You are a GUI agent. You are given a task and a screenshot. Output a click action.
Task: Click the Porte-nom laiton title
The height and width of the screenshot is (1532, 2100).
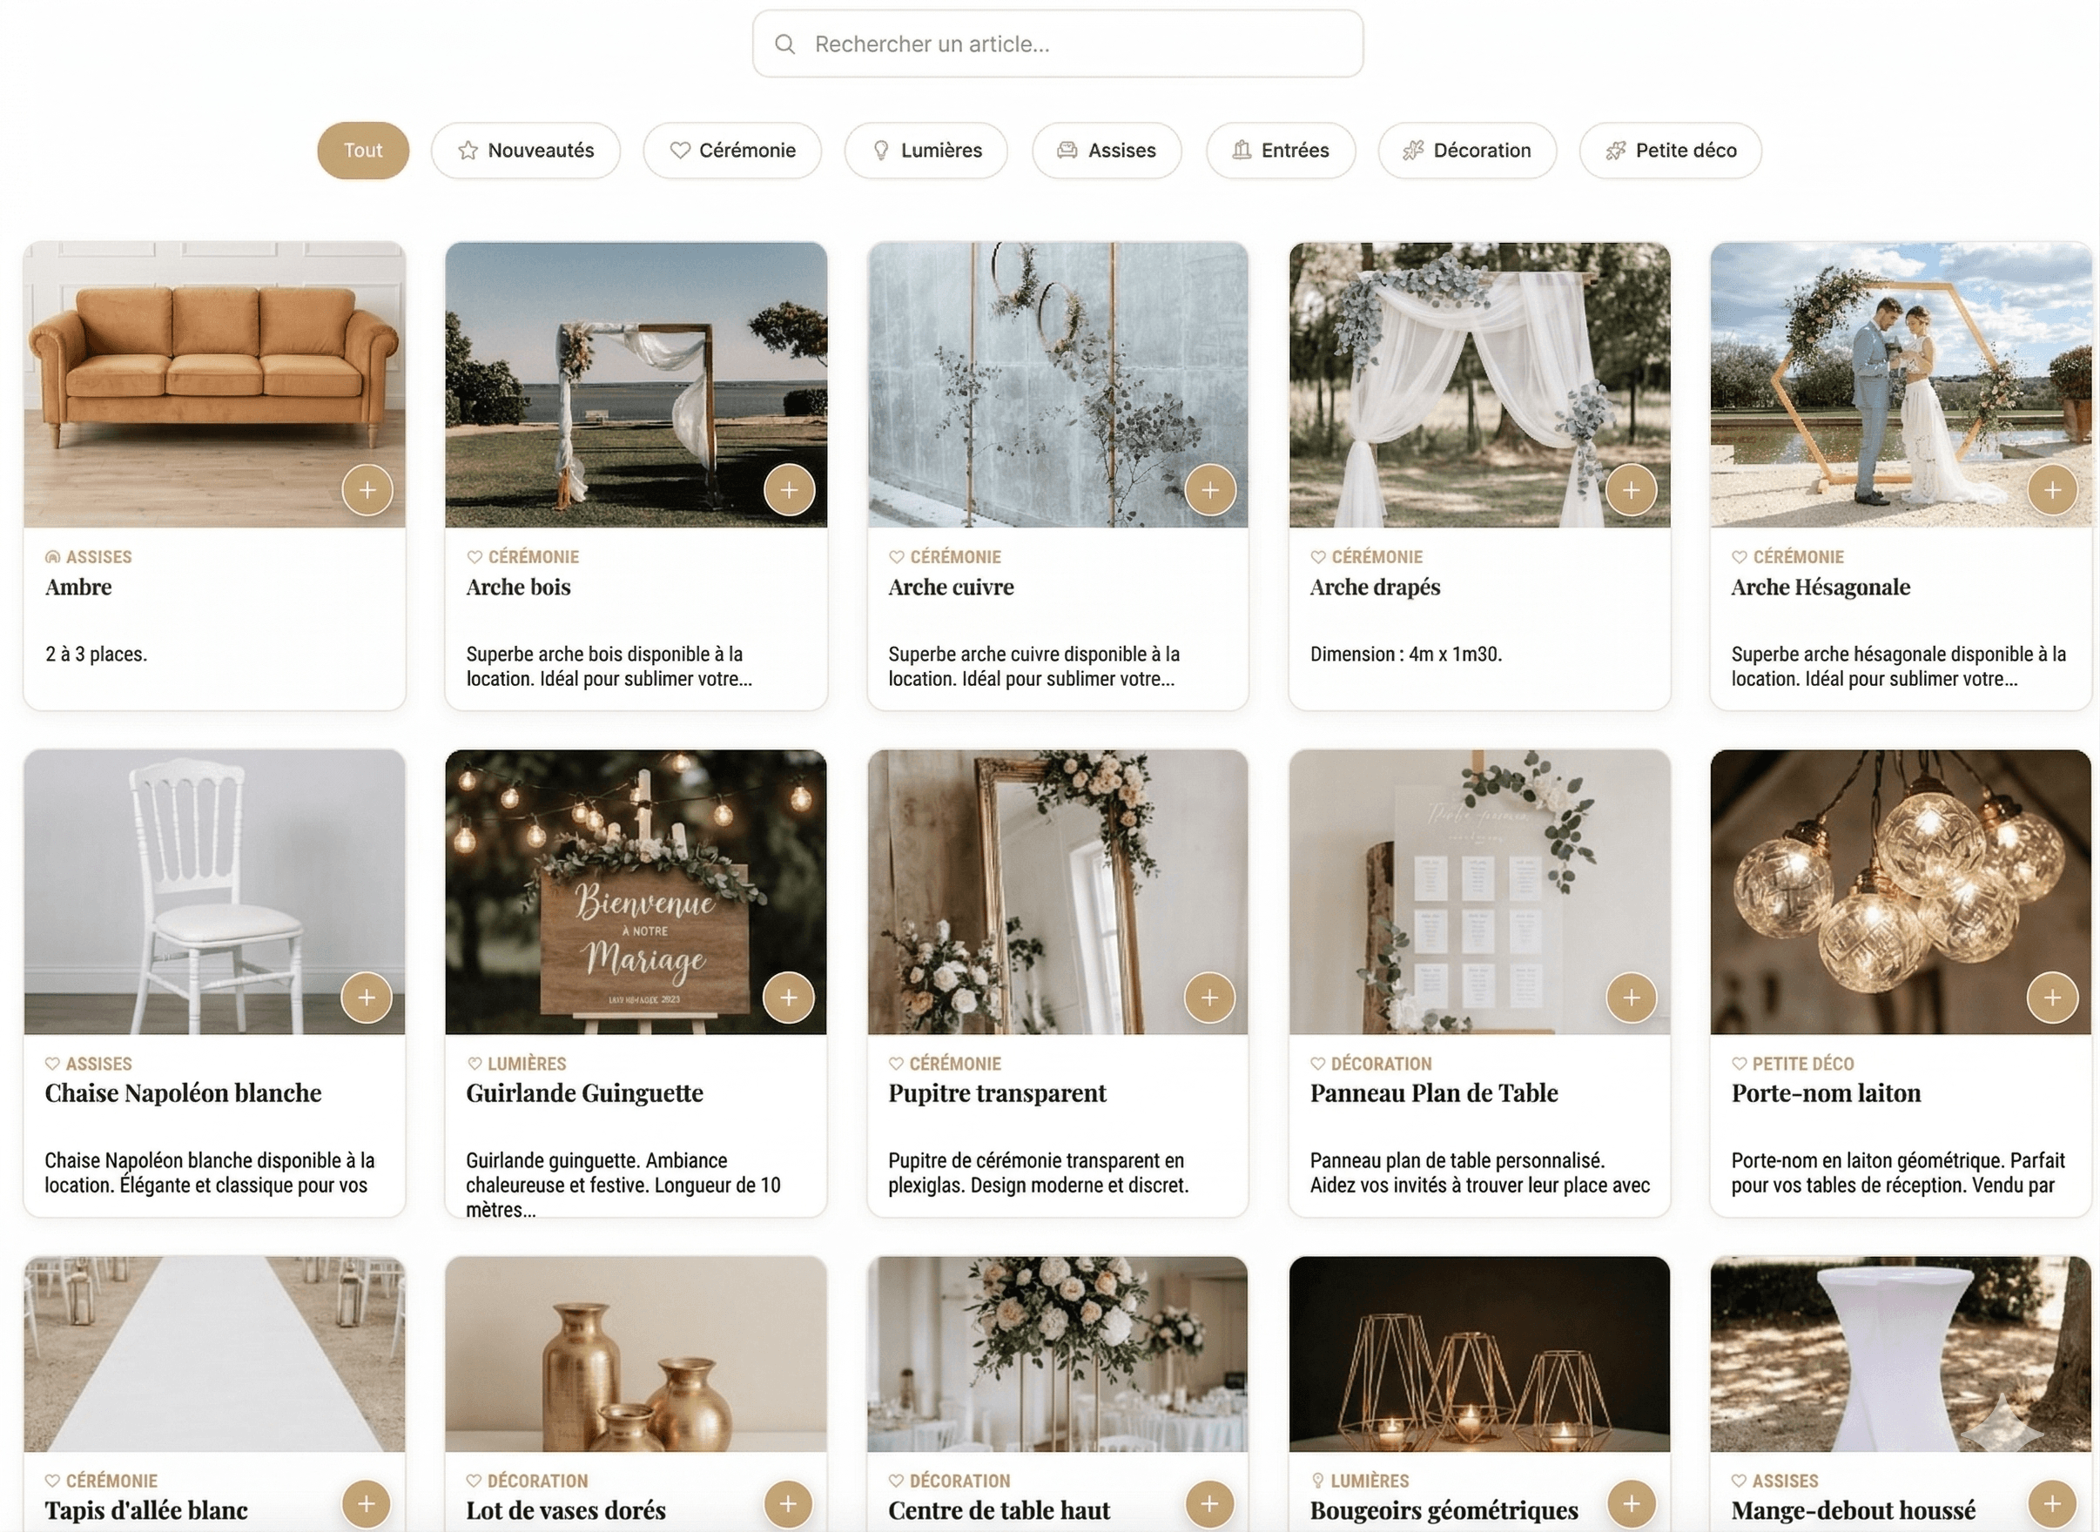tap(1827, 1093)
